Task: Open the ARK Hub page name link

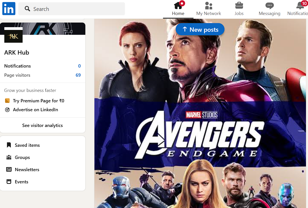Action: [17, 53]
